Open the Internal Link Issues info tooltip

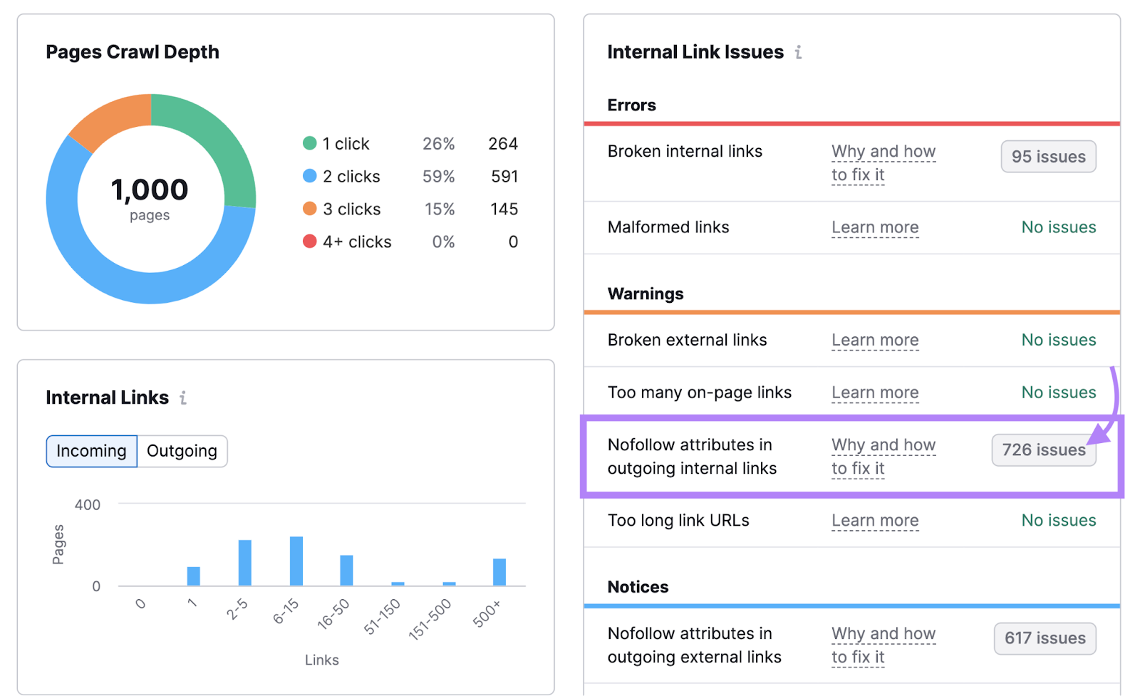click(x=799, y=52)
